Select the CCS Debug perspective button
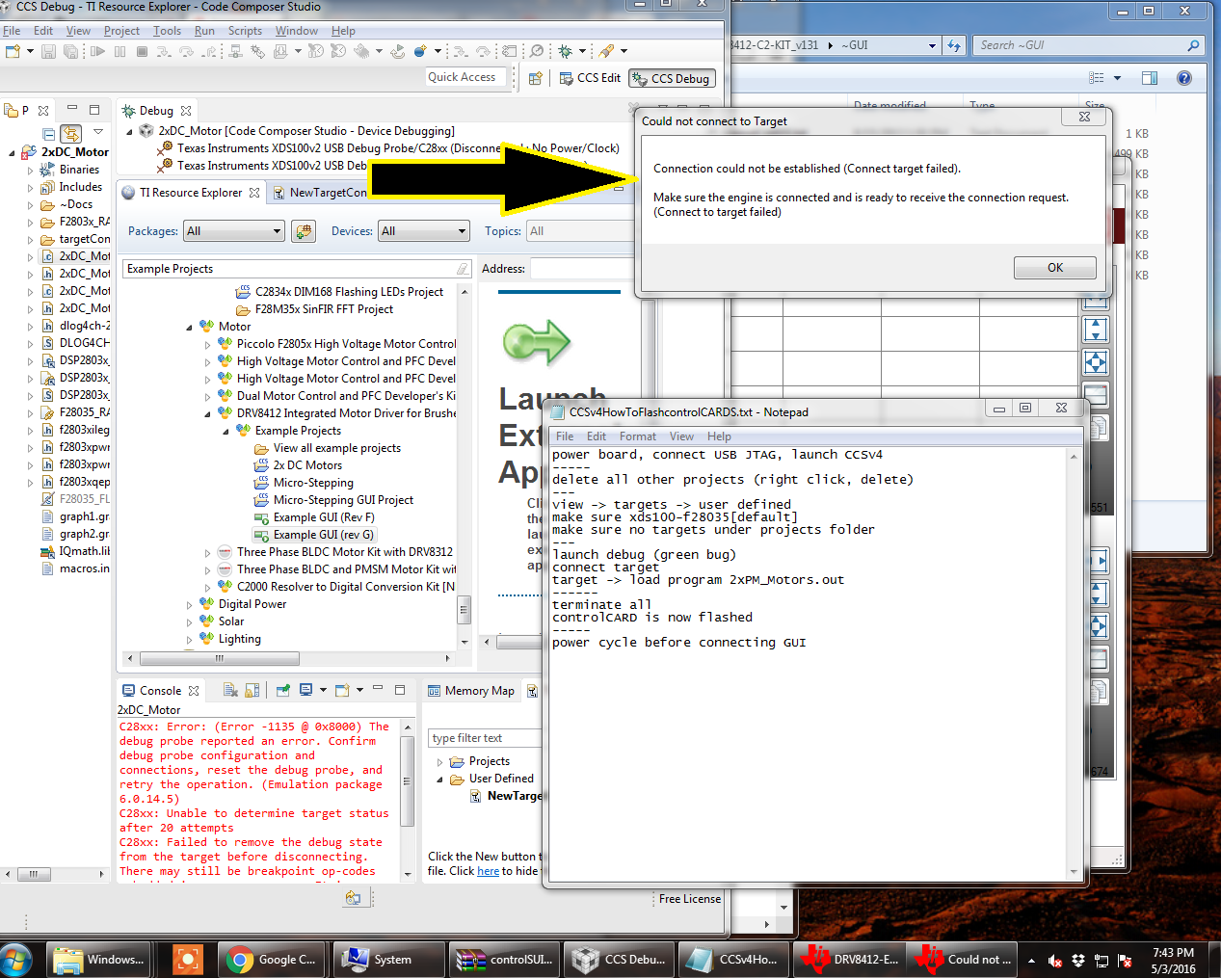Viewport: 1221px width, 978px height. coord(673,79)
